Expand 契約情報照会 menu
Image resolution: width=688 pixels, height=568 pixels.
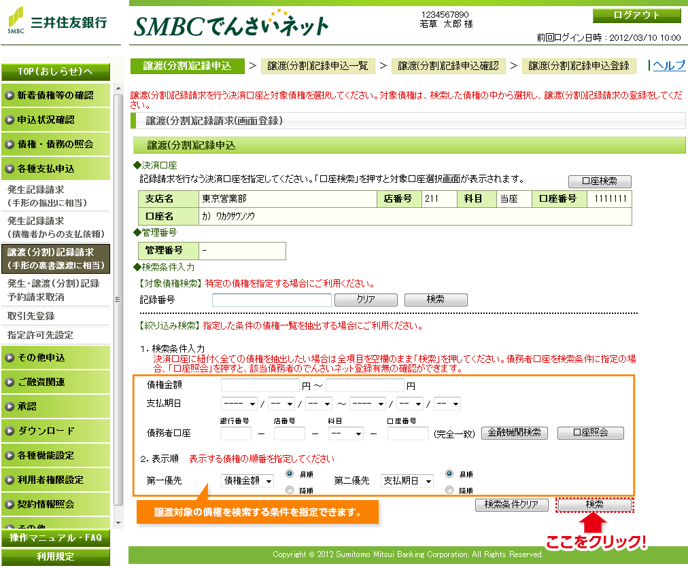coord(56,504)
